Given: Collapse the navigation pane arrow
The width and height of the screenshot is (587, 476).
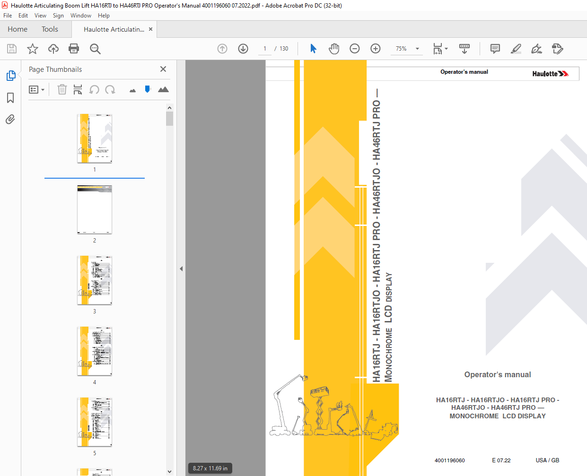Looking at the screenshot, I should click(x=181, y=268).
